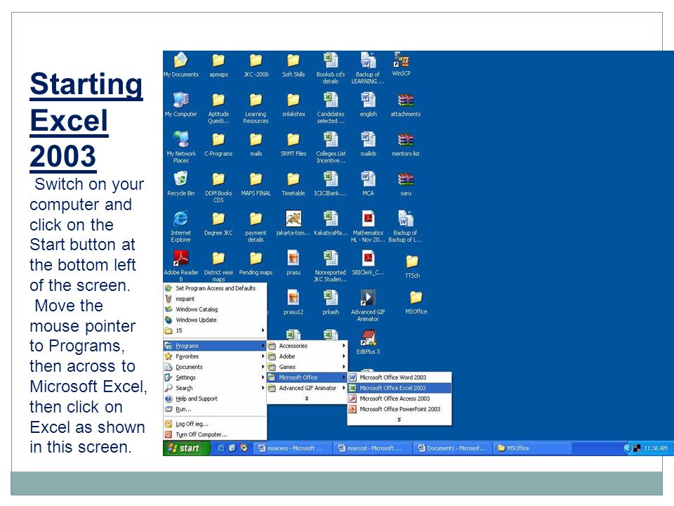This screenshot has height=506, width=674.
Task: Open Windows Update entry
Action: (215, 320)
